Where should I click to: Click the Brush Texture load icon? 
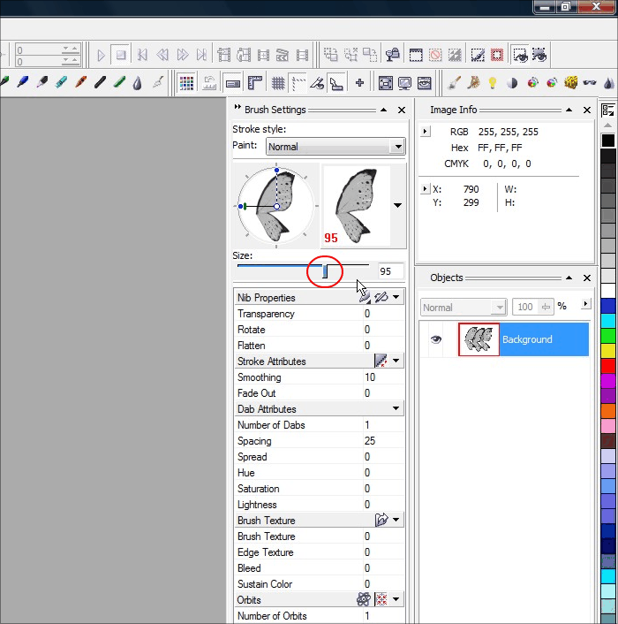pos(381,520)
